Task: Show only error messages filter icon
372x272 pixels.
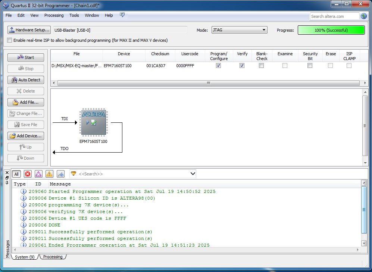Action: point(28,174)
